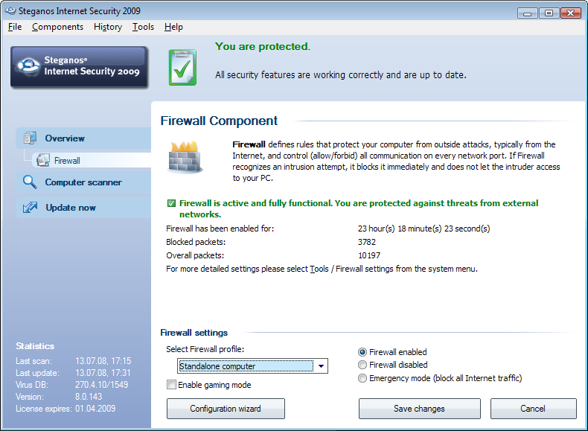The image size is (588, 431).
Task: Click the firewall uptime 23 hour(s) value
Action: 424,229
